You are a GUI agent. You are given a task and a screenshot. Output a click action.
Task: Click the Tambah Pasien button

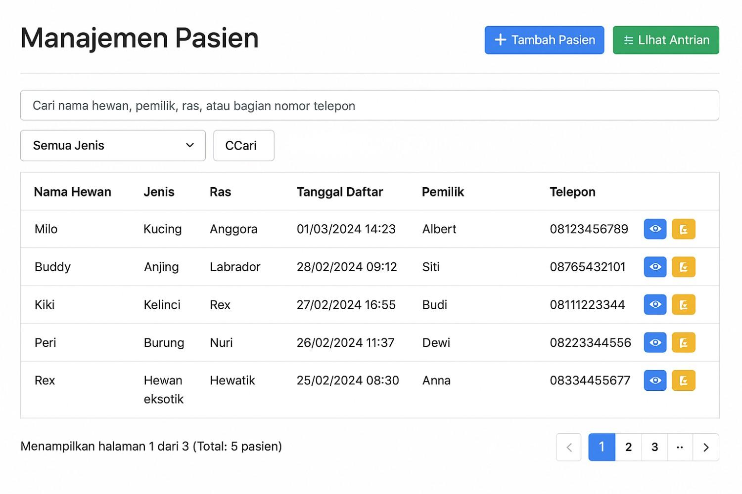pyautogui.click(x=544, y=40)
